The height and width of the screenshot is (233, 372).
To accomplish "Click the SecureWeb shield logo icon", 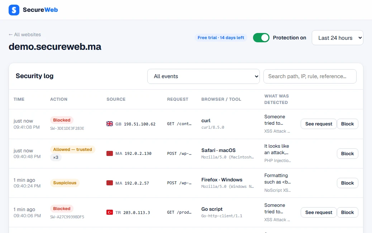I will click(x=14, y=10).
